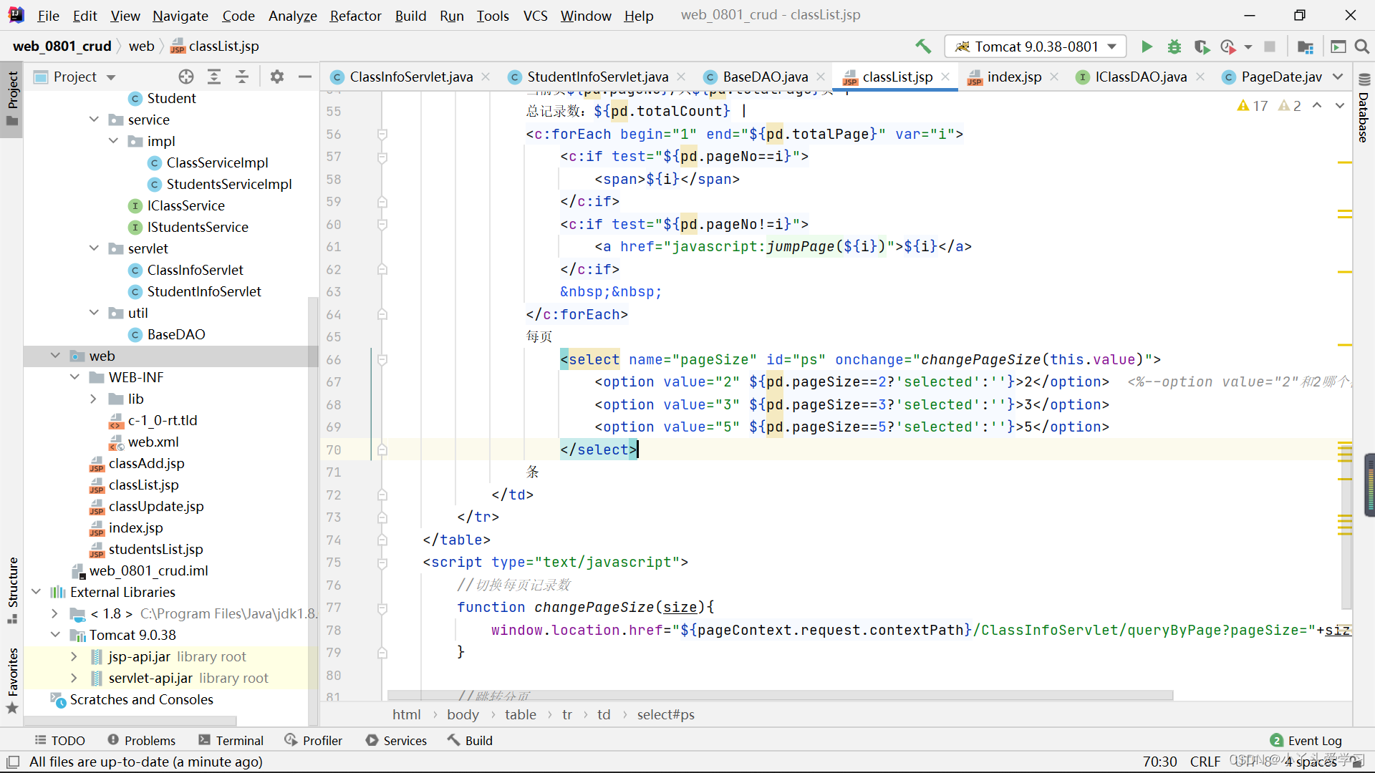Expand the jsp-api.jar library root
1375x773 pixels.
[74, 656]
